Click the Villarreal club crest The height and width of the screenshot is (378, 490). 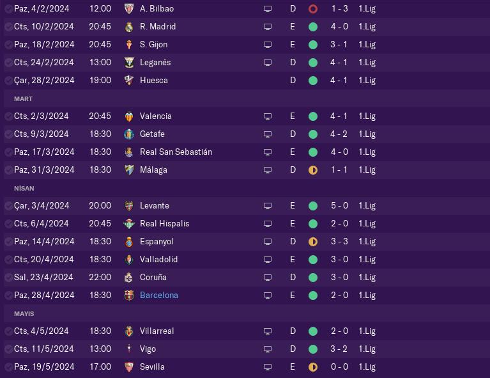pyautogui.click(x=128, y=331)
